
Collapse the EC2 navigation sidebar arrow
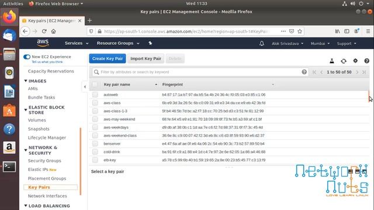tap(85, 87)
